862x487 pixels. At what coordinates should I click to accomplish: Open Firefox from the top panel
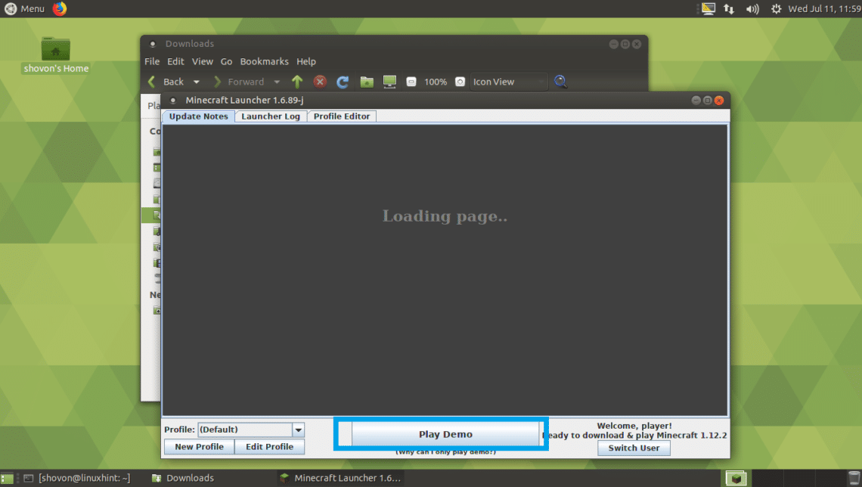pyautogui.click(x=60, y=8)
